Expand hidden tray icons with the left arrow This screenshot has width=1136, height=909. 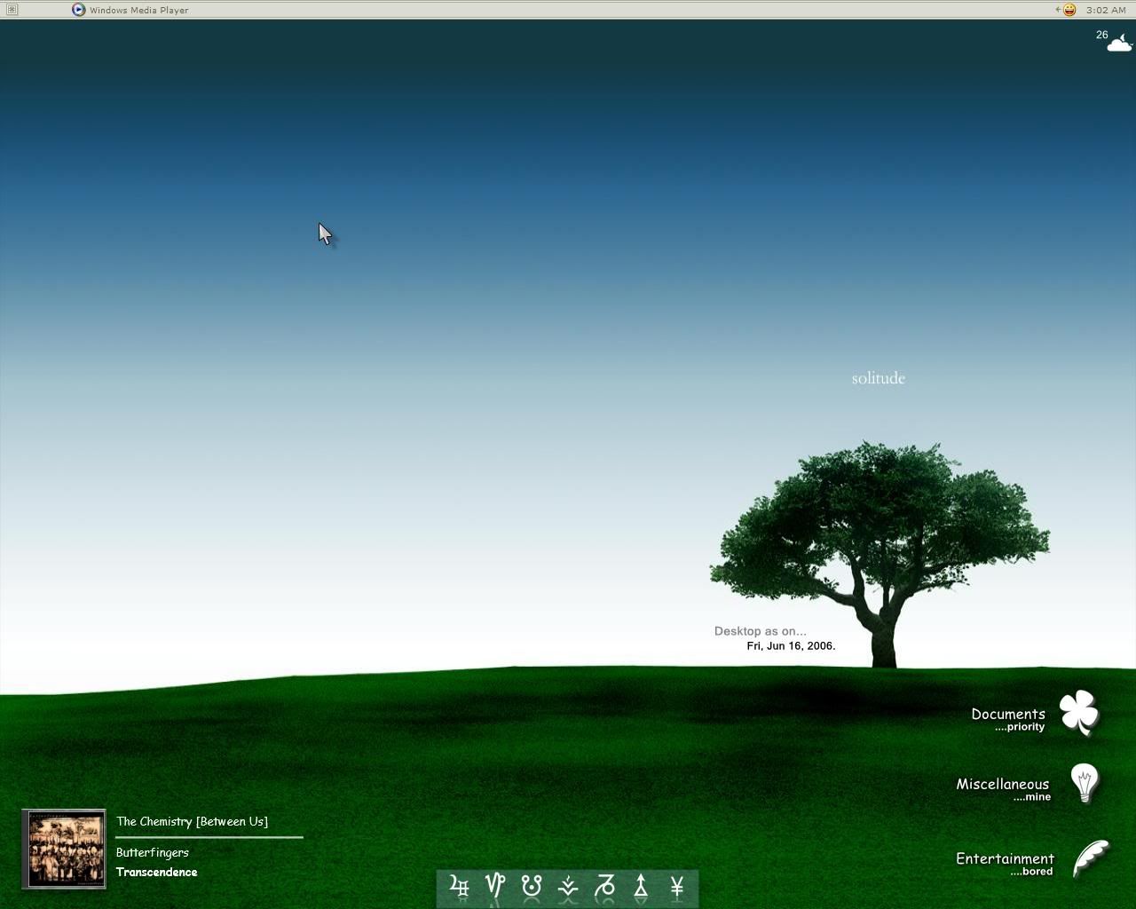click(x=1058, y=10)
